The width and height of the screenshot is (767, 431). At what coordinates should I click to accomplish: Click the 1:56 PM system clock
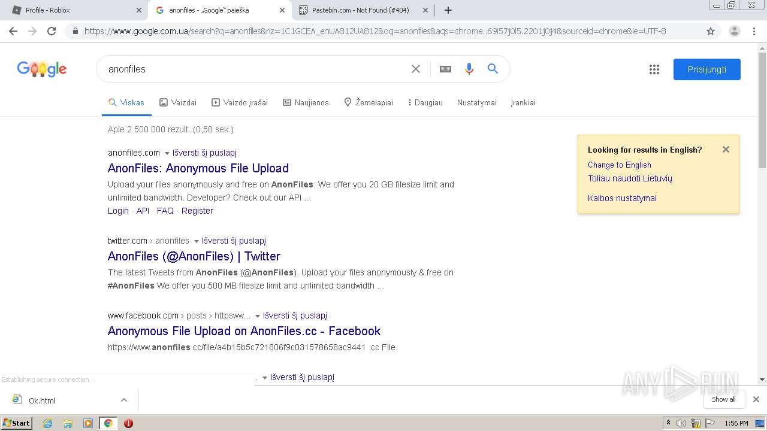[736, 423]
